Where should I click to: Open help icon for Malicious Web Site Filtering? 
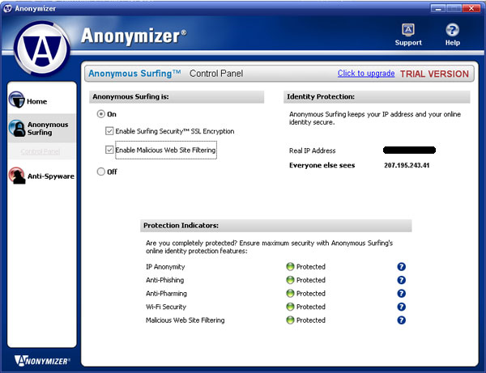[401, 320]
